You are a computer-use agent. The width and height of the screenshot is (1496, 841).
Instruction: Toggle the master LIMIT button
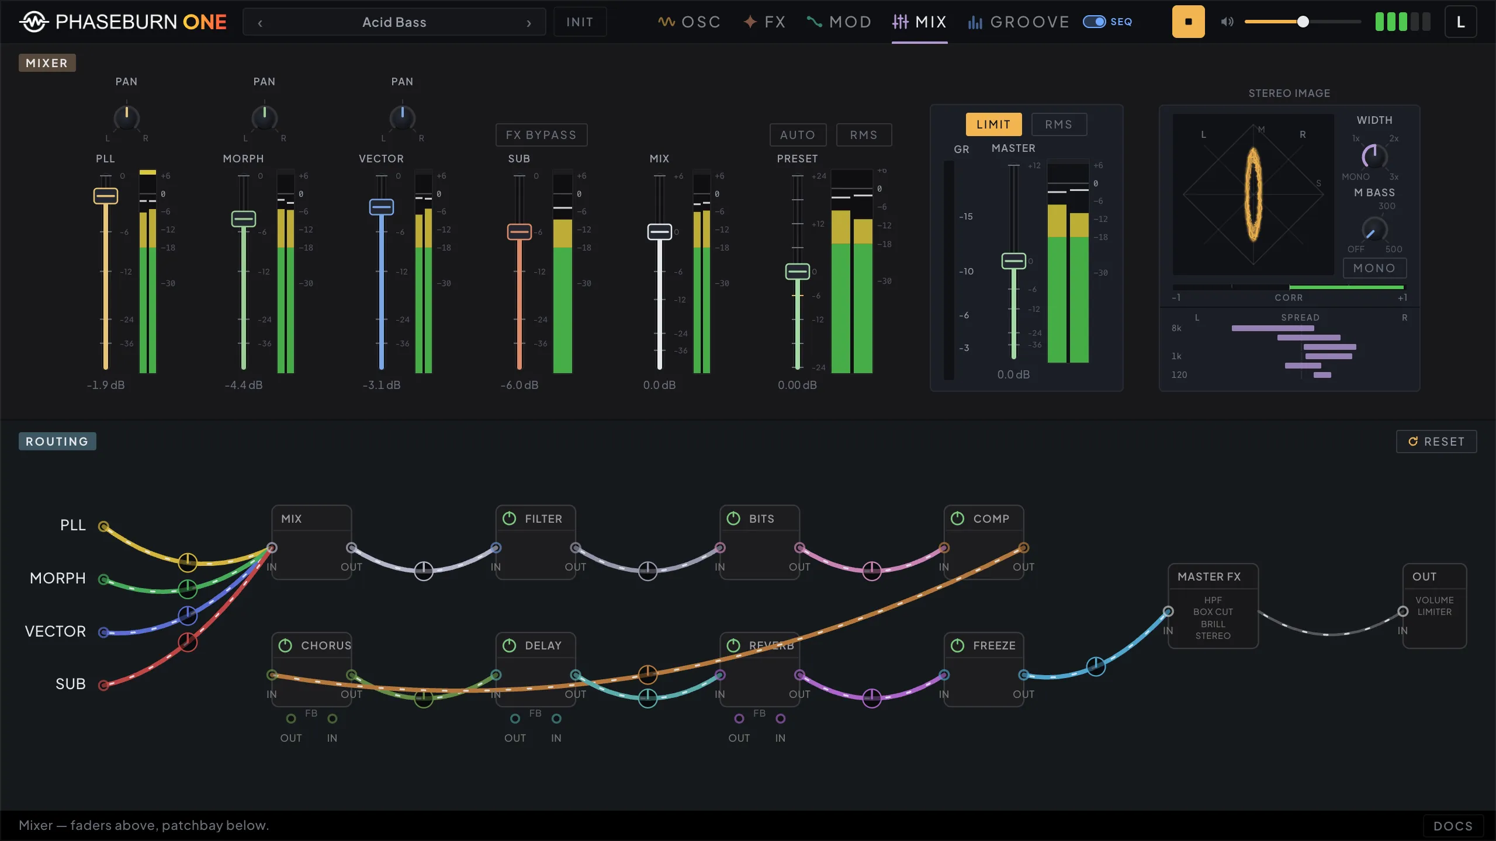[993, 124]
